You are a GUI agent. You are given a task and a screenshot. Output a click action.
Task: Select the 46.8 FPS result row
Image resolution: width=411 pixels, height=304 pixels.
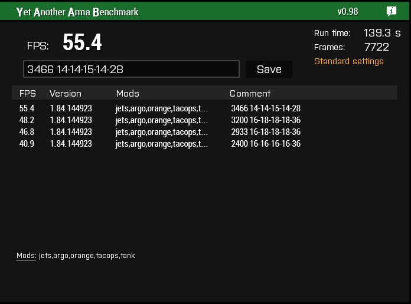pos(204,132)
